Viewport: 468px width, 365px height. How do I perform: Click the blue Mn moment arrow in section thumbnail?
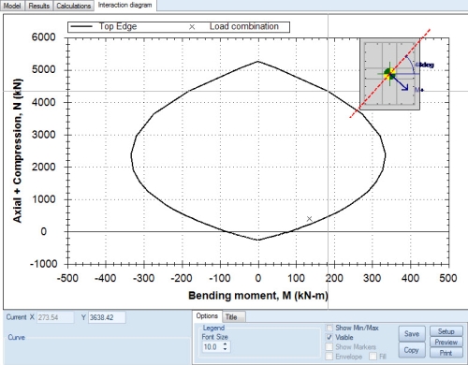tap(400, 82)
